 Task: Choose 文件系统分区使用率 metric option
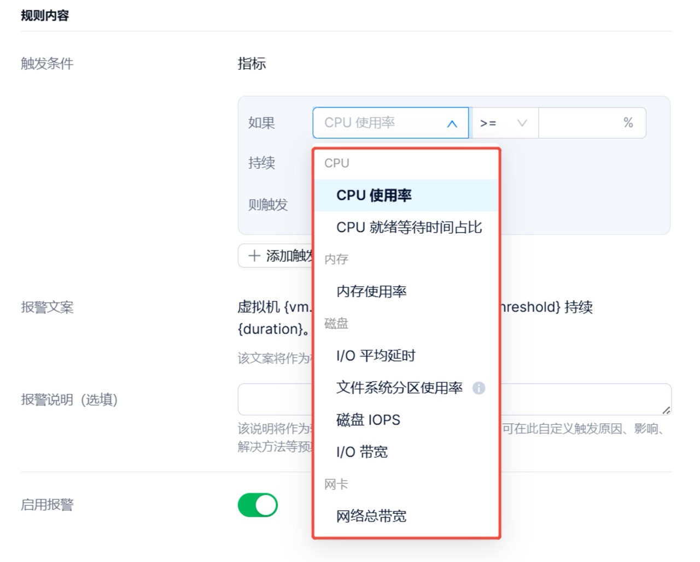(x=399, y=388)
